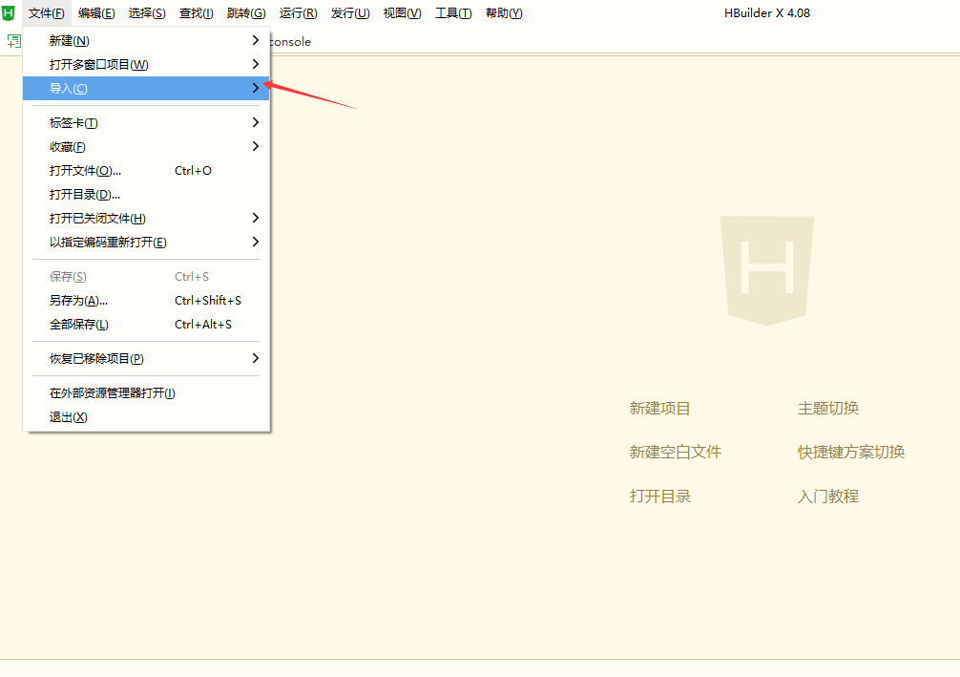Expand the 收藏(F) submenu
The image size is (960, 677).
(146, 146)
